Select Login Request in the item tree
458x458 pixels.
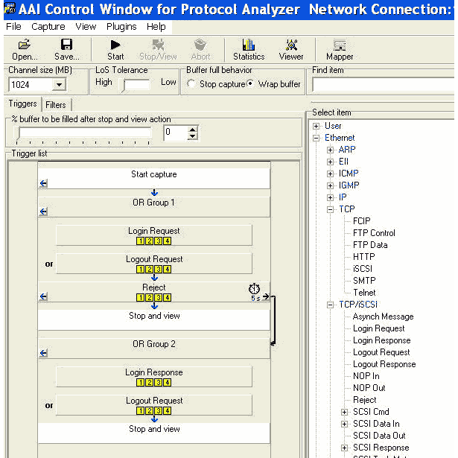click(x=378, y=328)
